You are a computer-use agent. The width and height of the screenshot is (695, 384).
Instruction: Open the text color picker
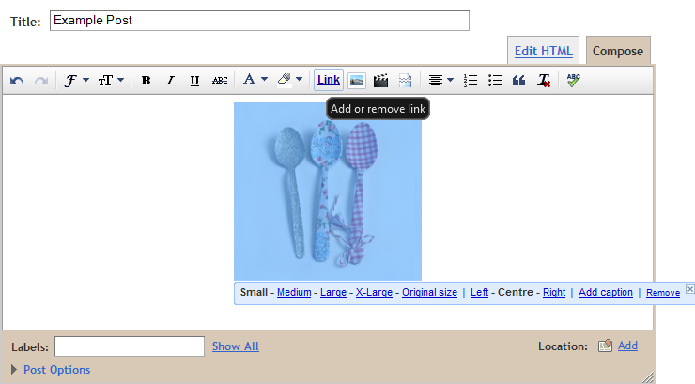(x=255, y=80)
